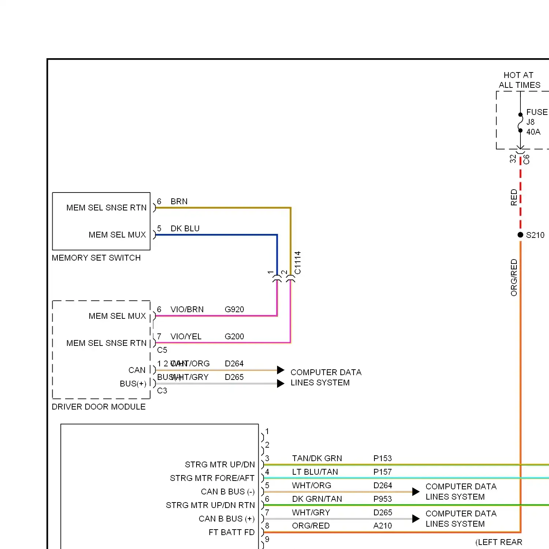The height and width of the screenshot is (549, 549).
Task: Select the VIO/YEL wire label
Action: (x=186, y=336)
